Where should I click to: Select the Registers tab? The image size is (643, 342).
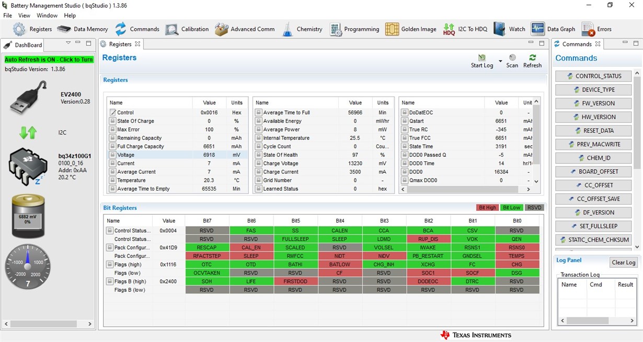tap(120, 44)
